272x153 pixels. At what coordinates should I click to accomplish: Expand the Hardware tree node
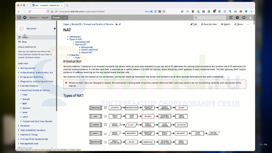point(18,126)
